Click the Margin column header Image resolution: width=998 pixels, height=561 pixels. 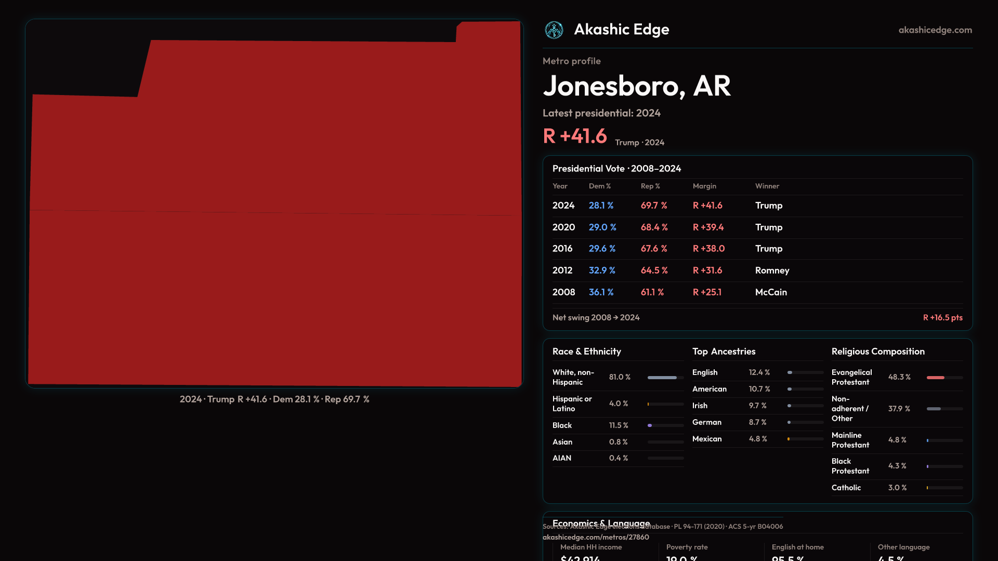[704, 186]
